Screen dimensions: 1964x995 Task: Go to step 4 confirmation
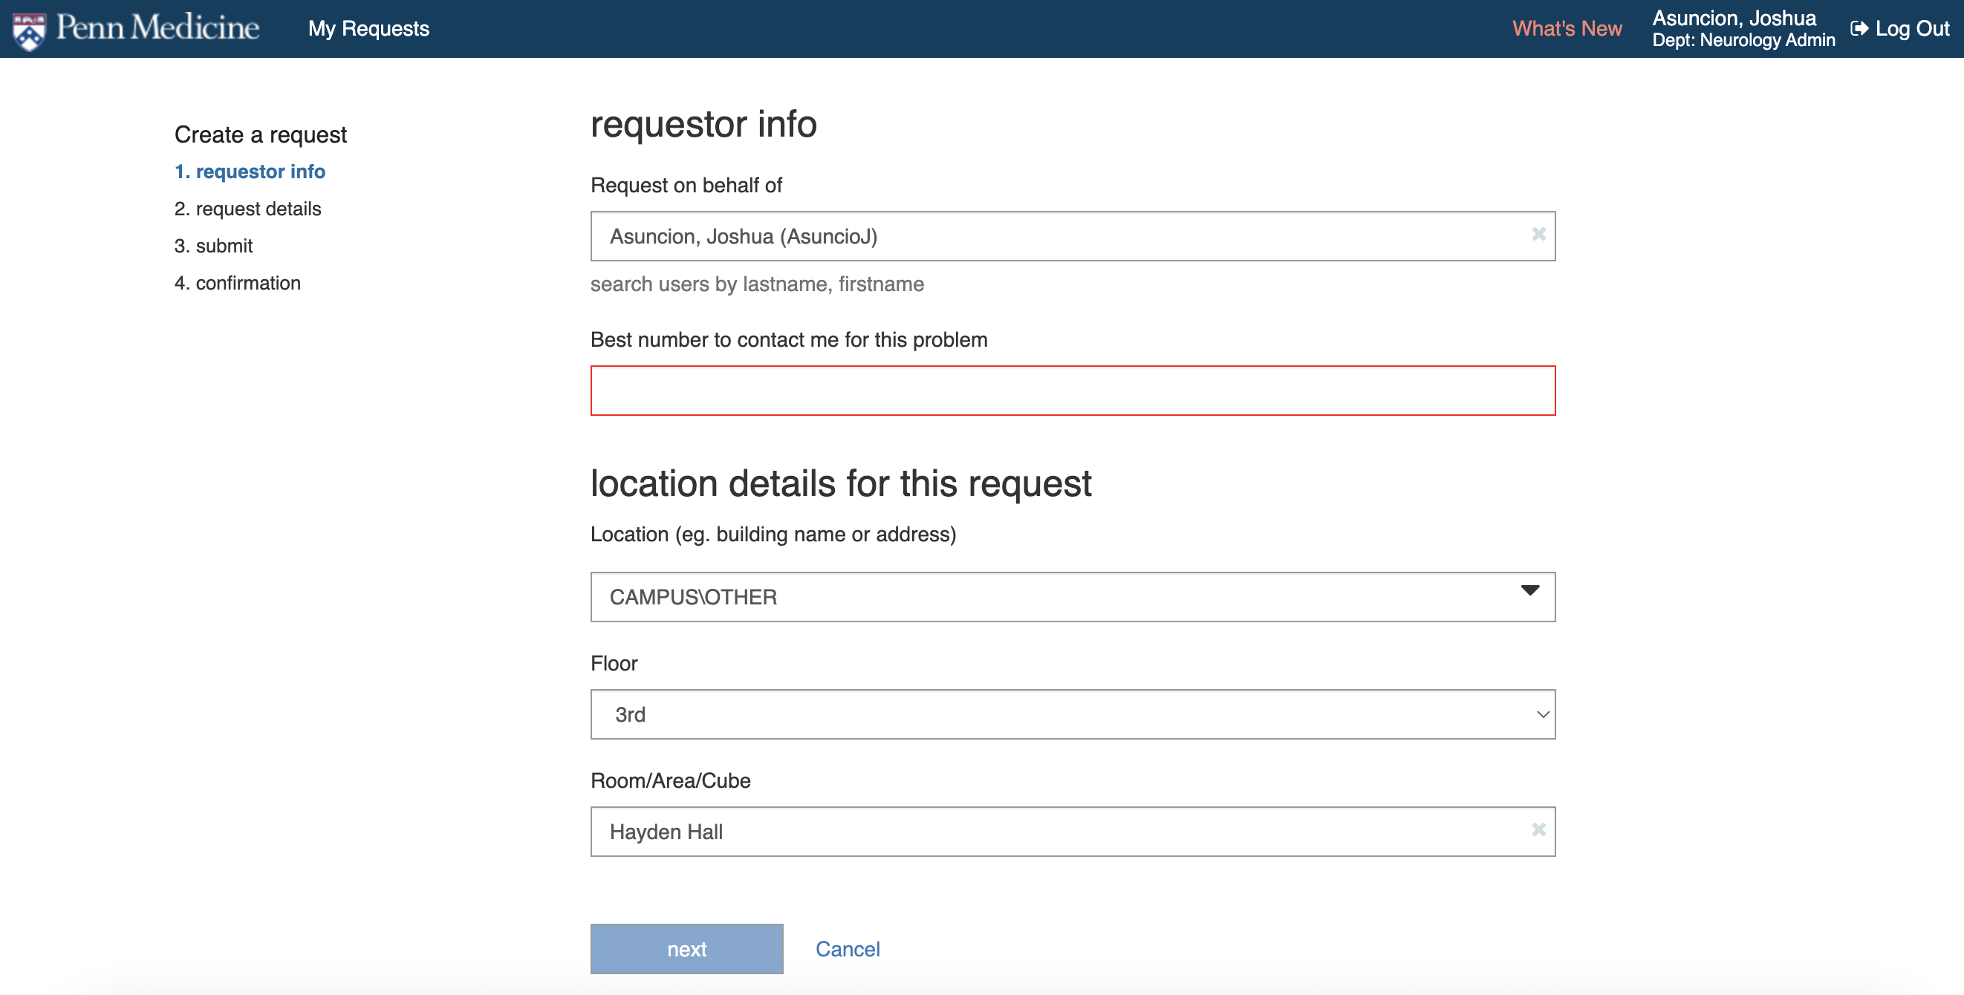click(238, 283)
